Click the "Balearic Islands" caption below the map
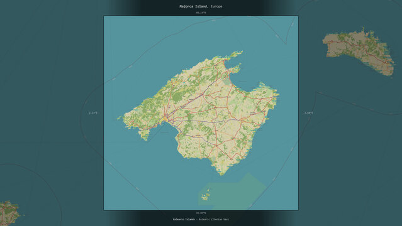Screen dimensions: 402x226 184,219
